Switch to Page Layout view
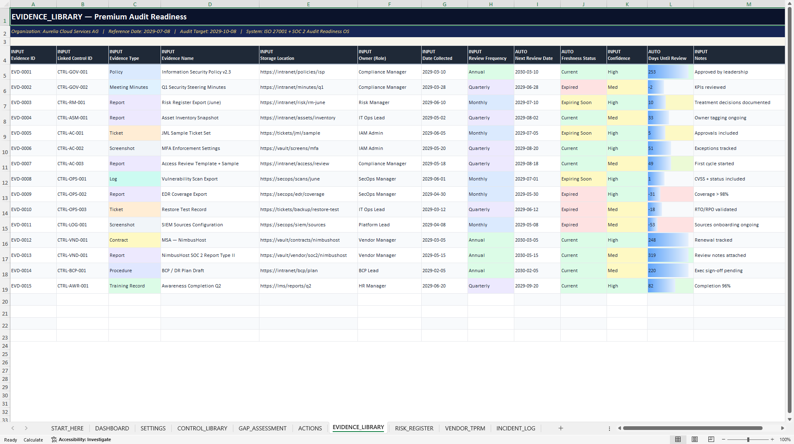The width and height of the screenshot is (794, 444). pyautogui.click(x=695, y=439)
